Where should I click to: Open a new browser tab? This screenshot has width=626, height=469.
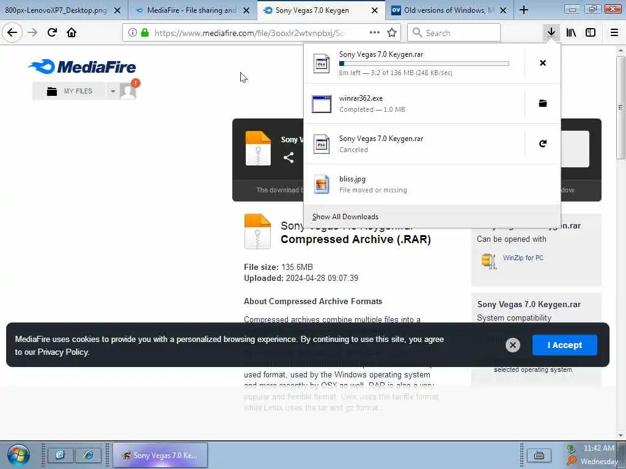click(524, 10)
